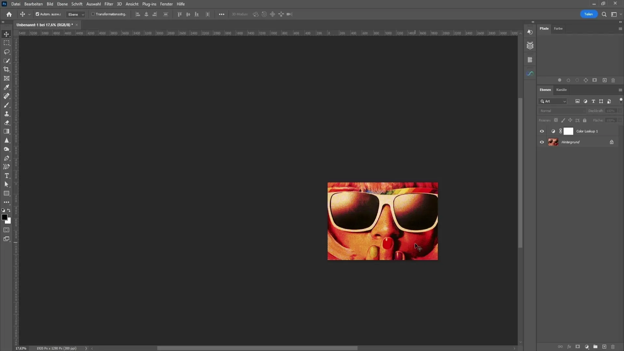
Task: Select the Eyedropper tool
Action: (6, 87)
